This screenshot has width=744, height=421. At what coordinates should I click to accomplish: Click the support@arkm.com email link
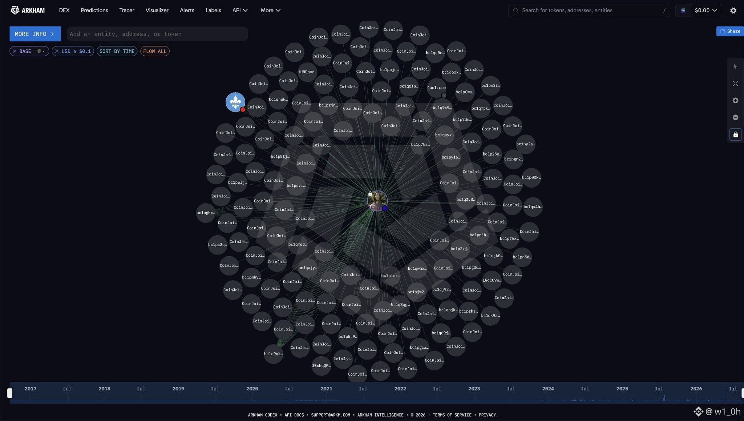pos(331,415)
